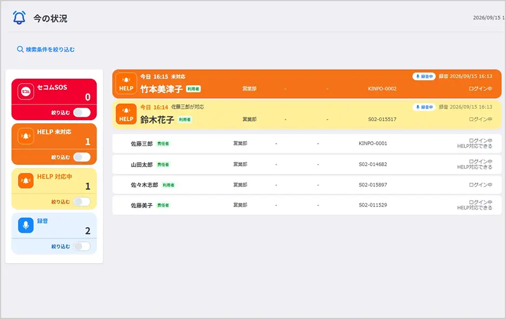Toggle the 絞り込む switch for セコムSOS

[x=82, y=112]
